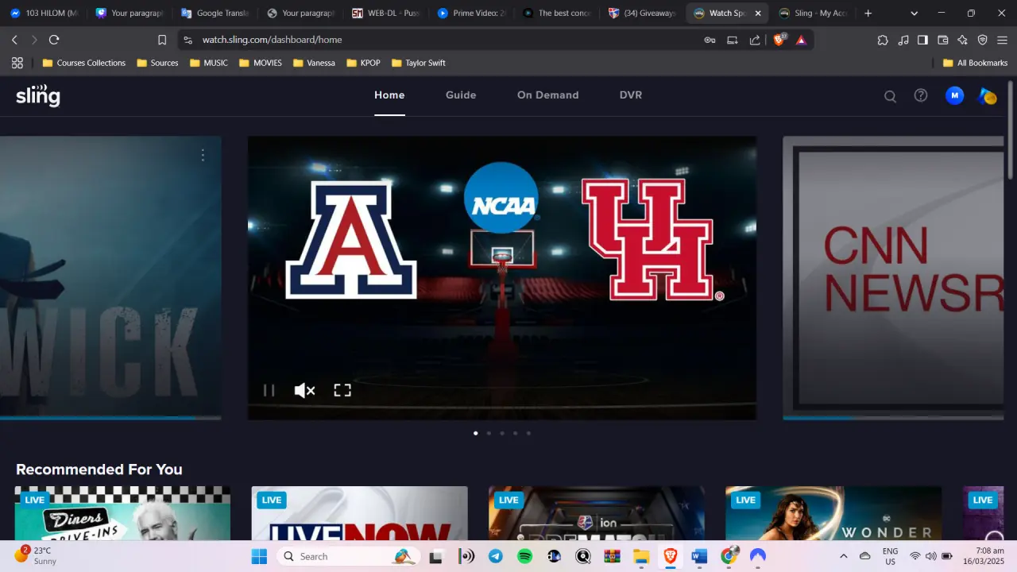Open the tab search dropdown arrow
The height and width of the screenshot is (572, 1017).
[x=915, y=14]
